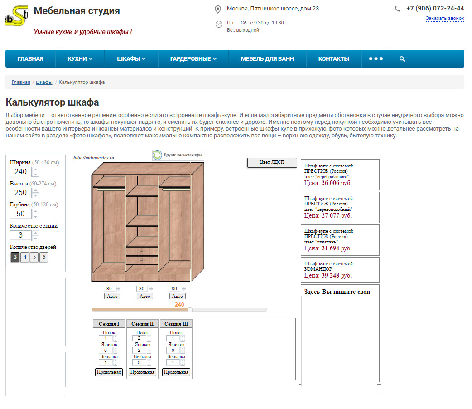Click the Секция I tab header
Image resolution: width=472 pixels, height=409 pixels.
109,324
